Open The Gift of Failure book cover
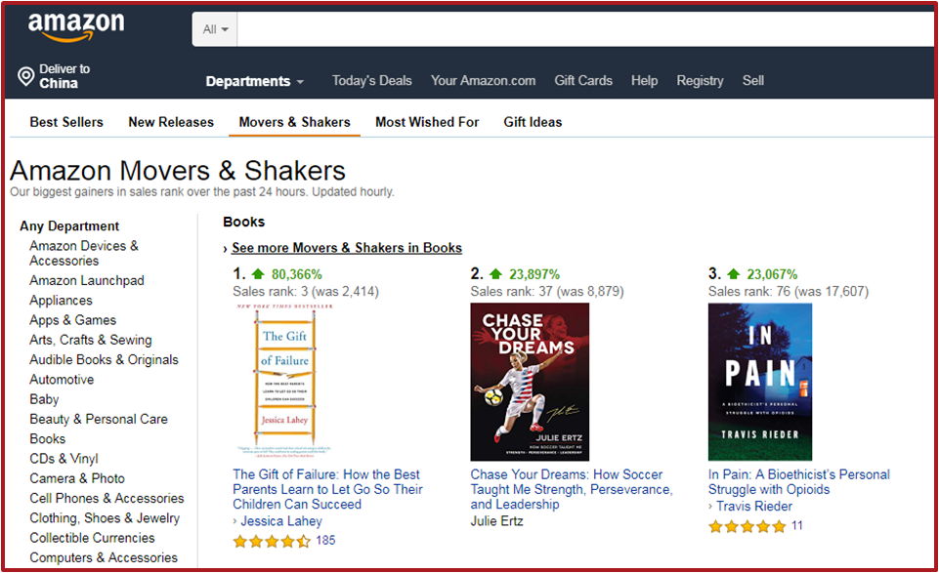Screen dimensions: 939x573 [284, 380]
